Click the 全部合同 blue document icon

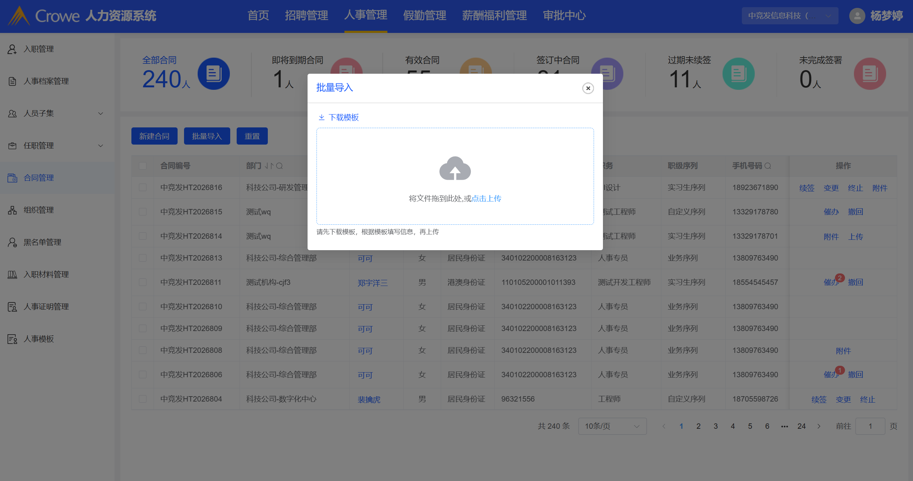tap(214, 74)
